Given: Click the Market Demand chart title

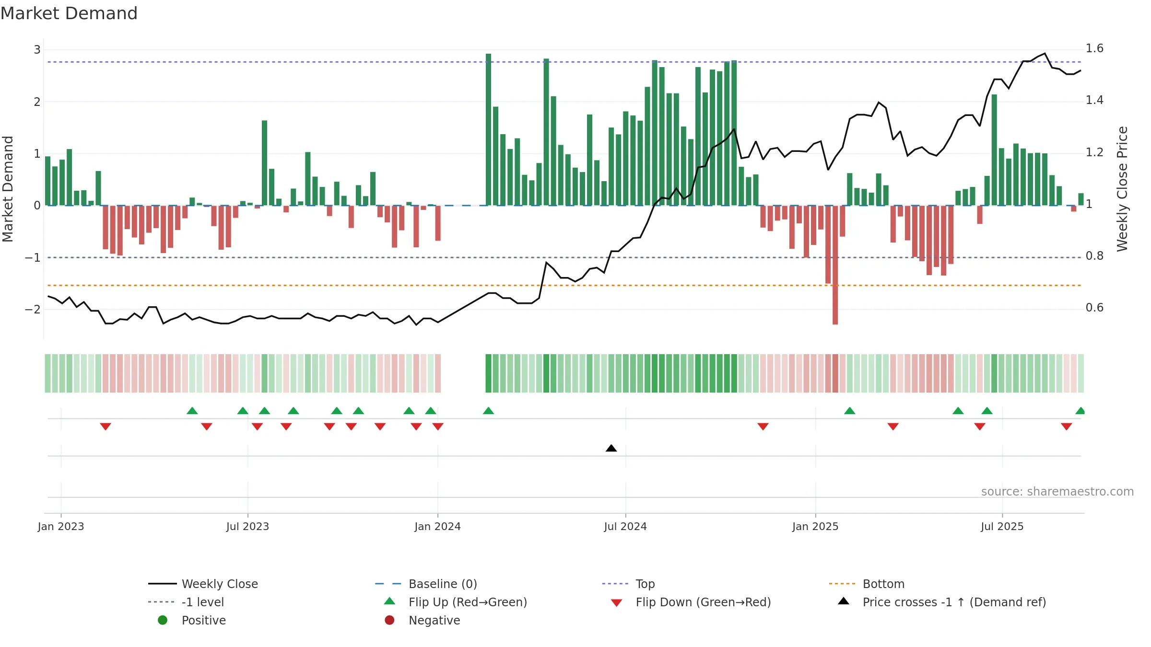Looking at the screenshot, I should pyautogui.click(x=69, y=13).
